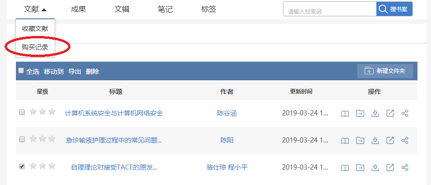431x185 pixels.
Task: Switch to the 成果 tab
Action: pos(78,9)
